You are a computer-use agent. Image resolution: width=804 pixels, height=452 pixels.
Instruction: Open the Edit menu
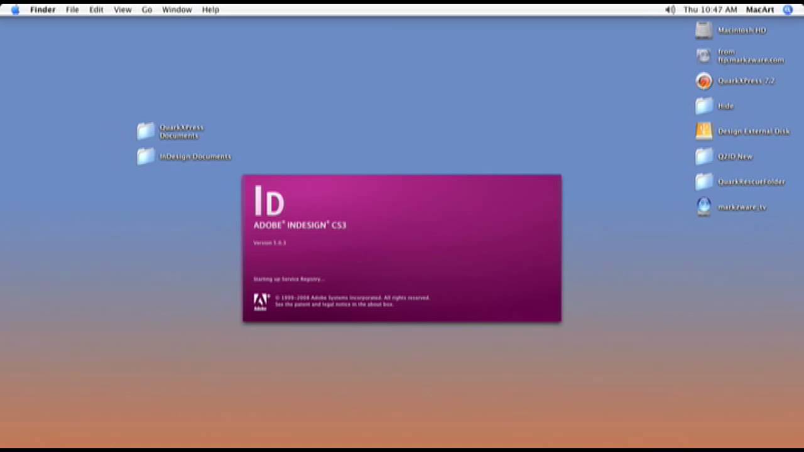click(96, 9)
